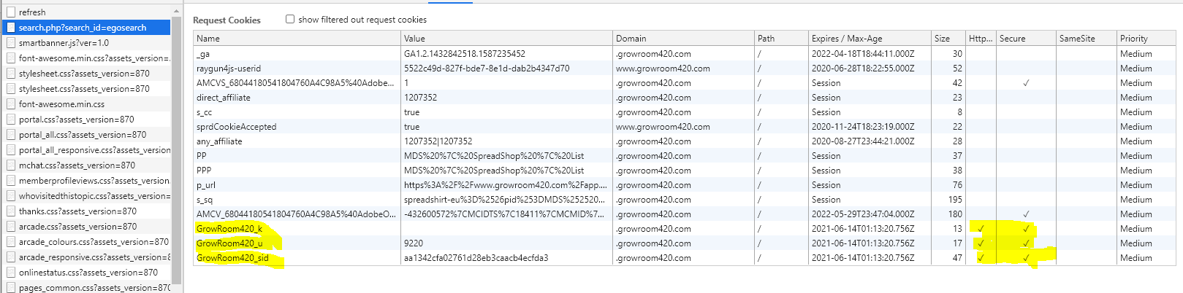
Task: Select the GrowRoom420_sid cookie row
Action: [x=232, y=258]
